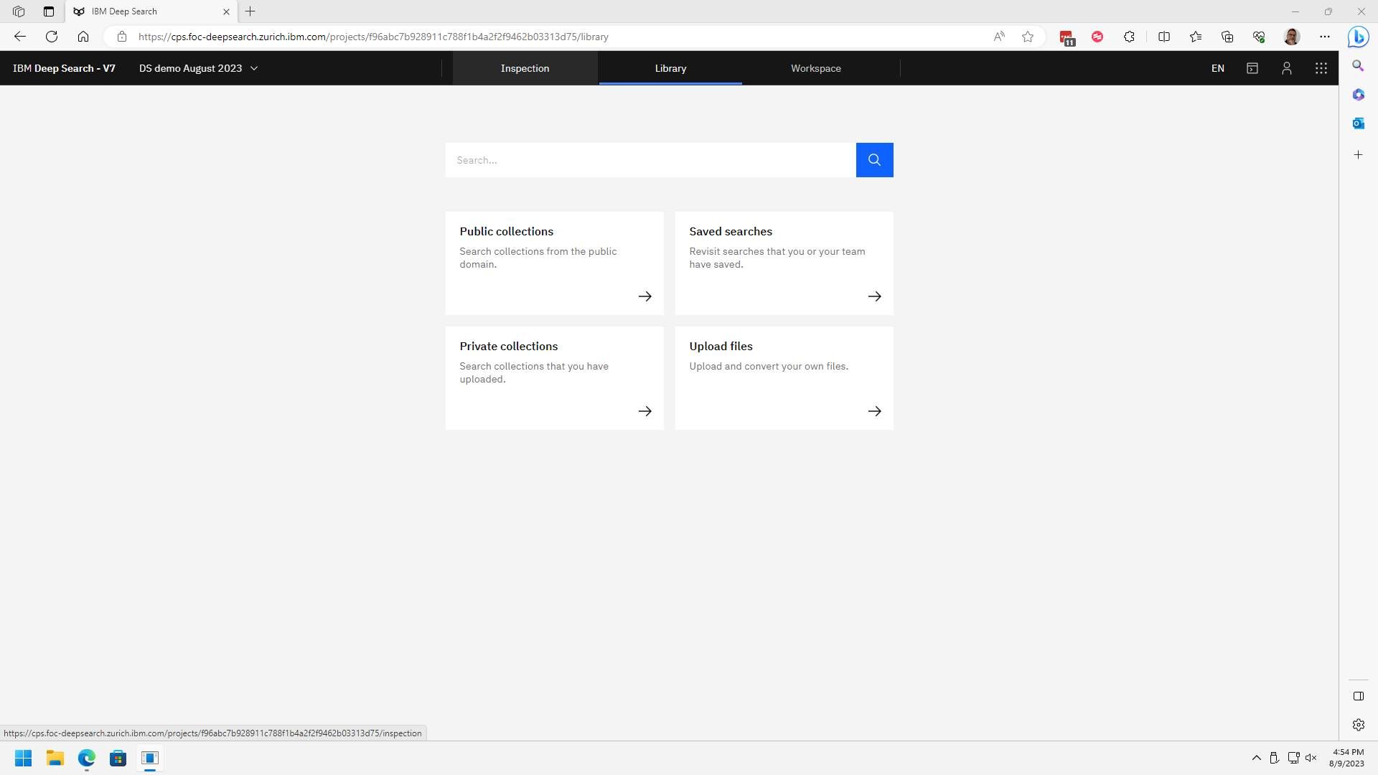Open the workspaces icon in the title bar
Viewport: 1378px width, 775px height.
pyautogui.click(x=19, y=11)
